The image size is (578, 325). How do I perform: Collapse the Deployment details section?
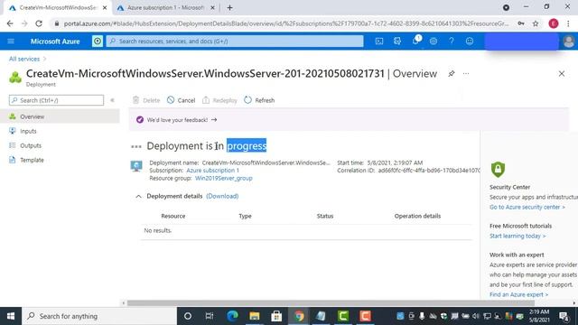tap(138, 197)
